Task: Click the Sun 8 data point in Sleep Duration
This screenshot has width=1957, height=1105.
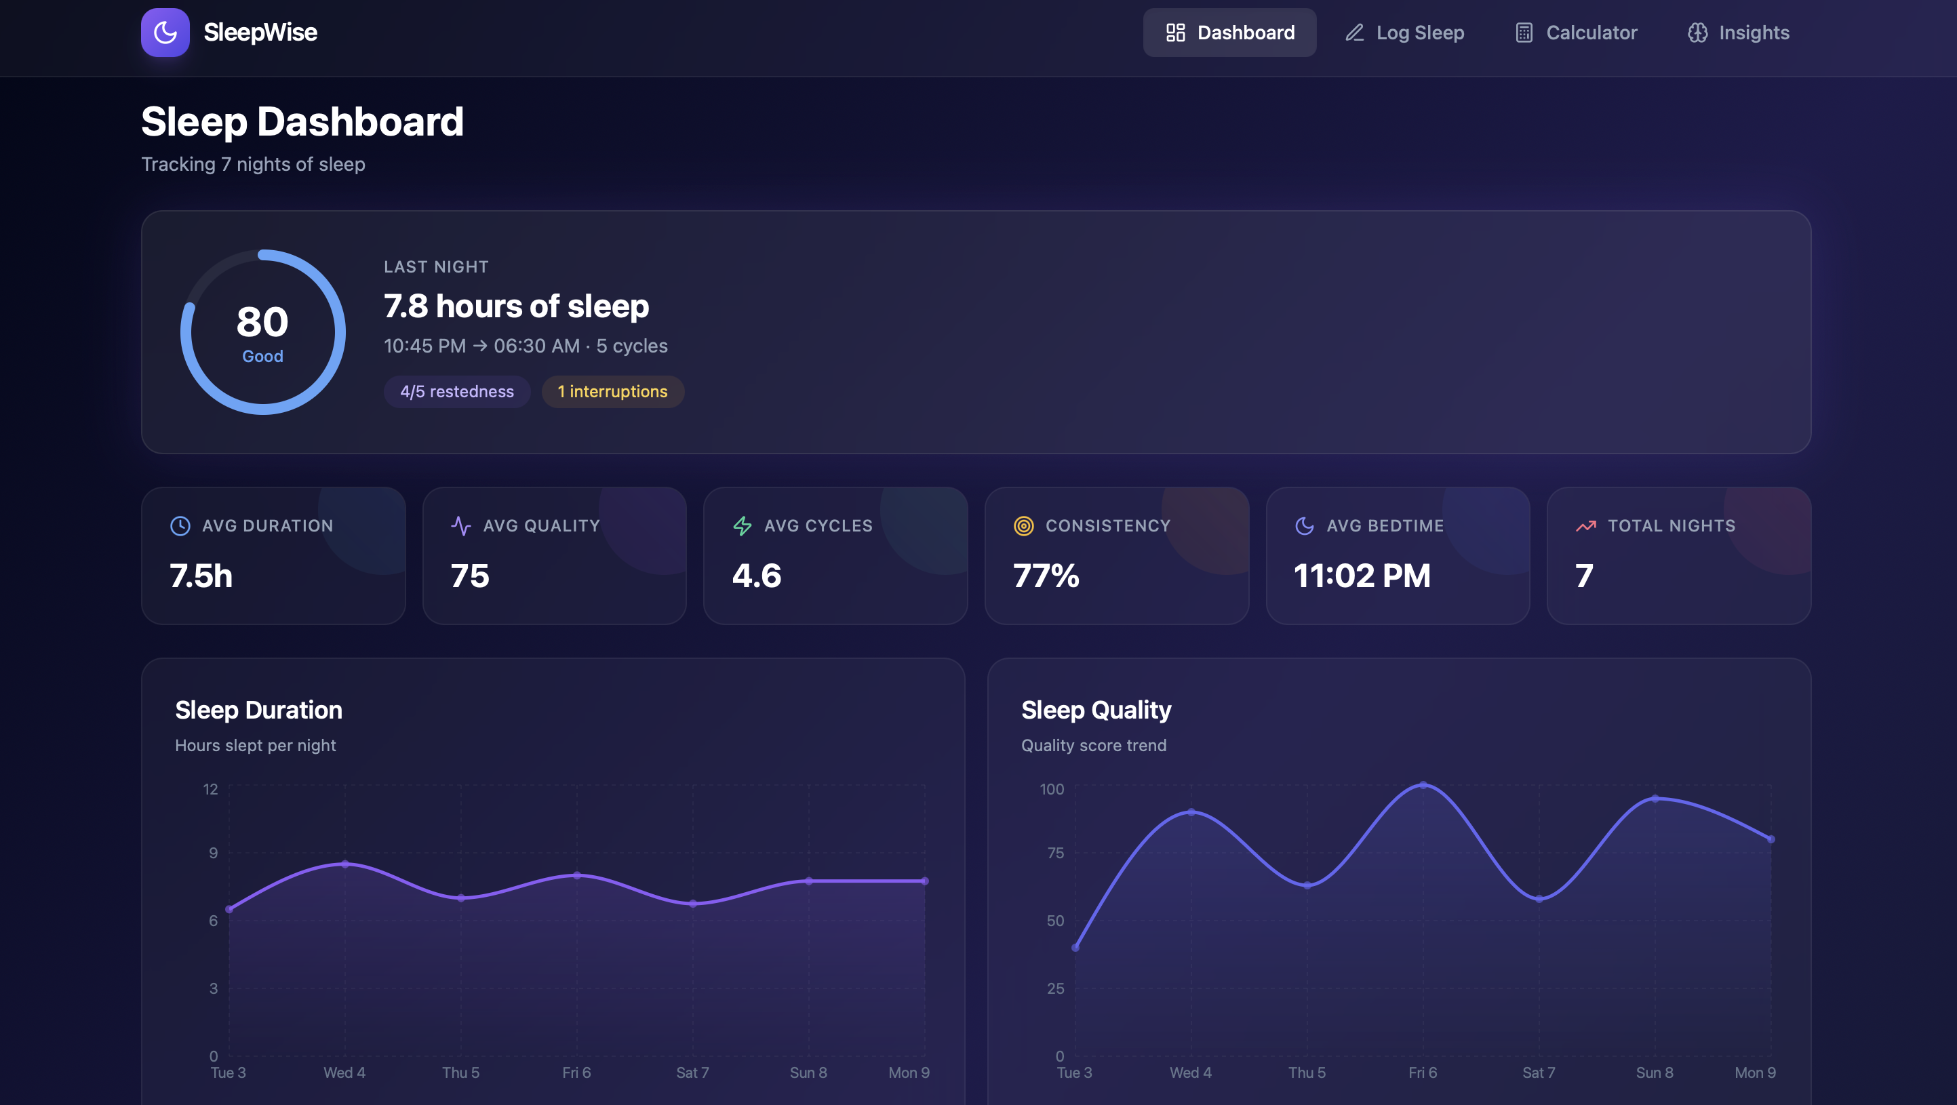Action: pos(809,881)
